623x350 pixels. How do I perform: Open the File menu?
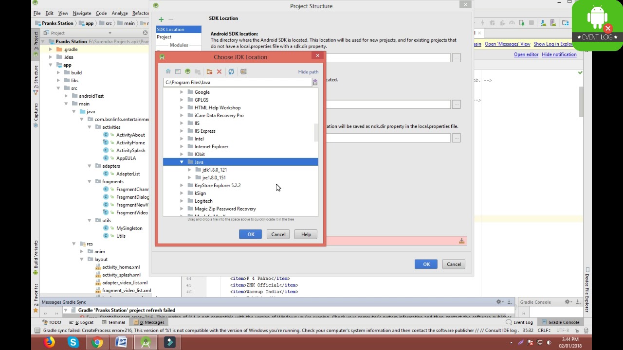tap(37, 13)
